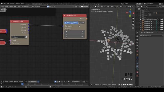Click the Remove button in node header

(x=85, y=6)
